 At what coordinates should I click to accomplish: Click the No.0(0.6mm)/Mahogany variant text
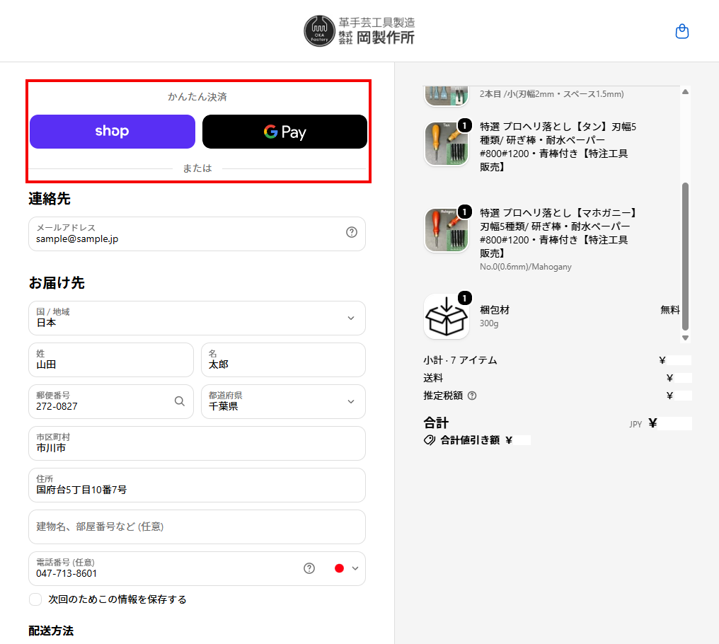tap(526, 267)
